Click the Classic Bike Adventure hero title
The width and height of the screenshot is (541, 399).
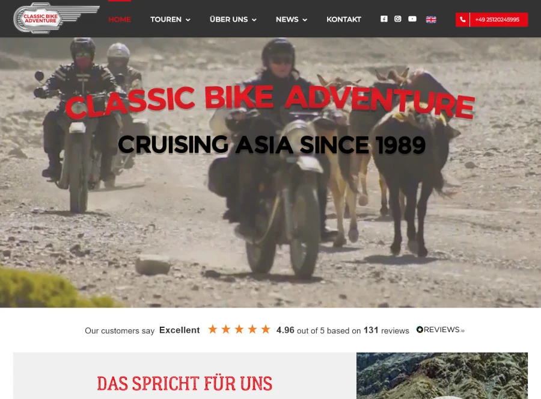pos(270,102)
